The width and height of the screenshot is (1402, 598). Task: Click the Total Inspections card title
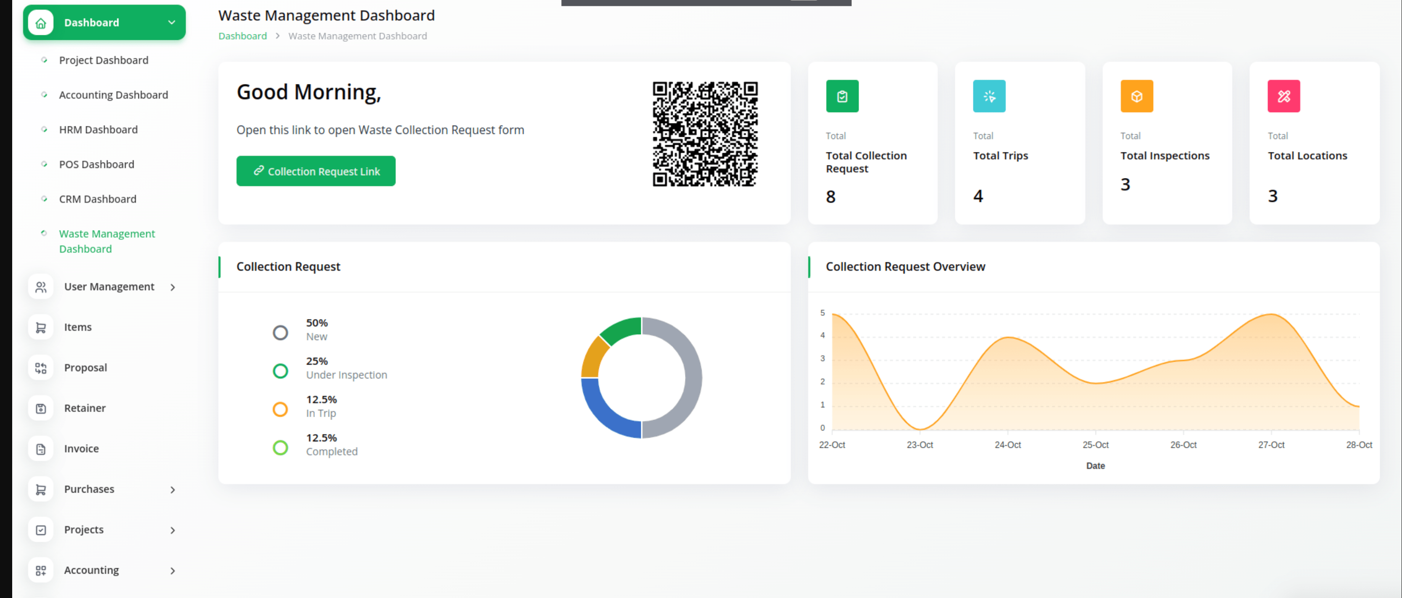click(1165, 156)
